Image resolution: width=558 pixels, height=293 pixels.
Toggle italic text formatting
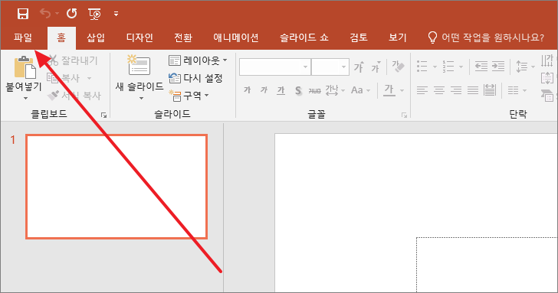264,90
